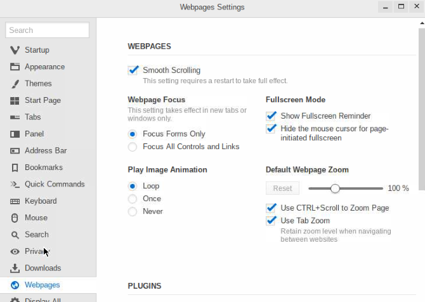Disable Use CTRL+Scroll to Zoom Page

(271, 208)
